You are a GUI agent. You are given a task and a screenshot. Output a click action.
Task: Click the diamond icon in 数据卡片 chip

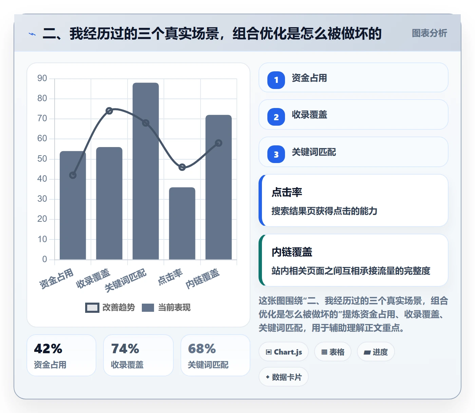tap(268, 377)
